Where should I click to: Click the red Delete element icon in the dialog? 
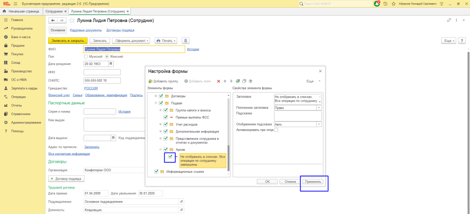218,81
